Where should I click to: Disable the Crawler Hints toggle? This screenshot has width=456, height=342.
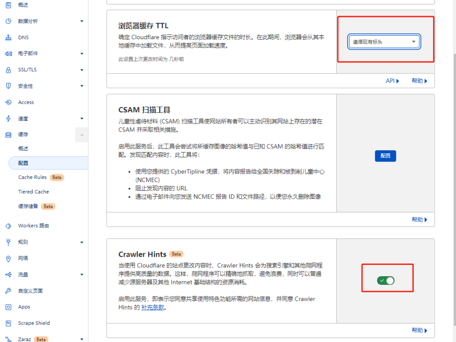point(386,280)
